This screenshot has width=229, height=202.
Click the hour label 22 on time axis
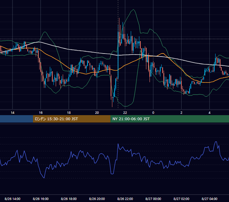point(125,113)
